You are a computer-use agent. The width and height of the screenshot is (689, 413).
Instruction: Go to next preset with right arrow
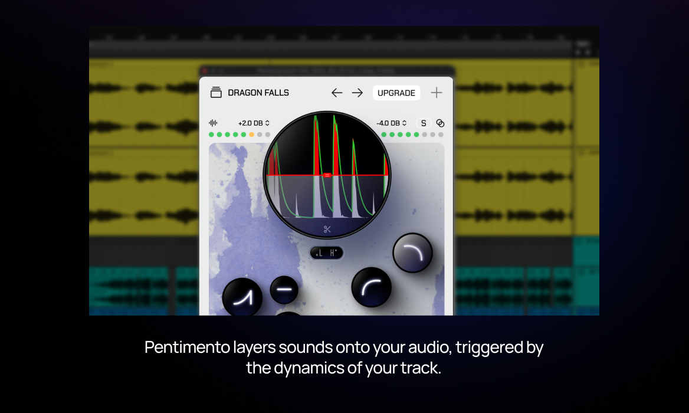tap(357, 93)
